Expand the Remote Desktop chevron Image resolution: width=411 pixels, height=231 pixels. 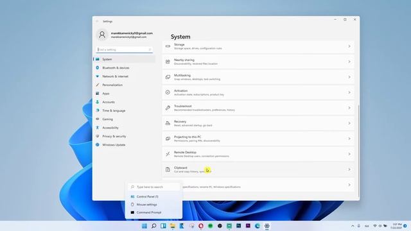(349, 154)
